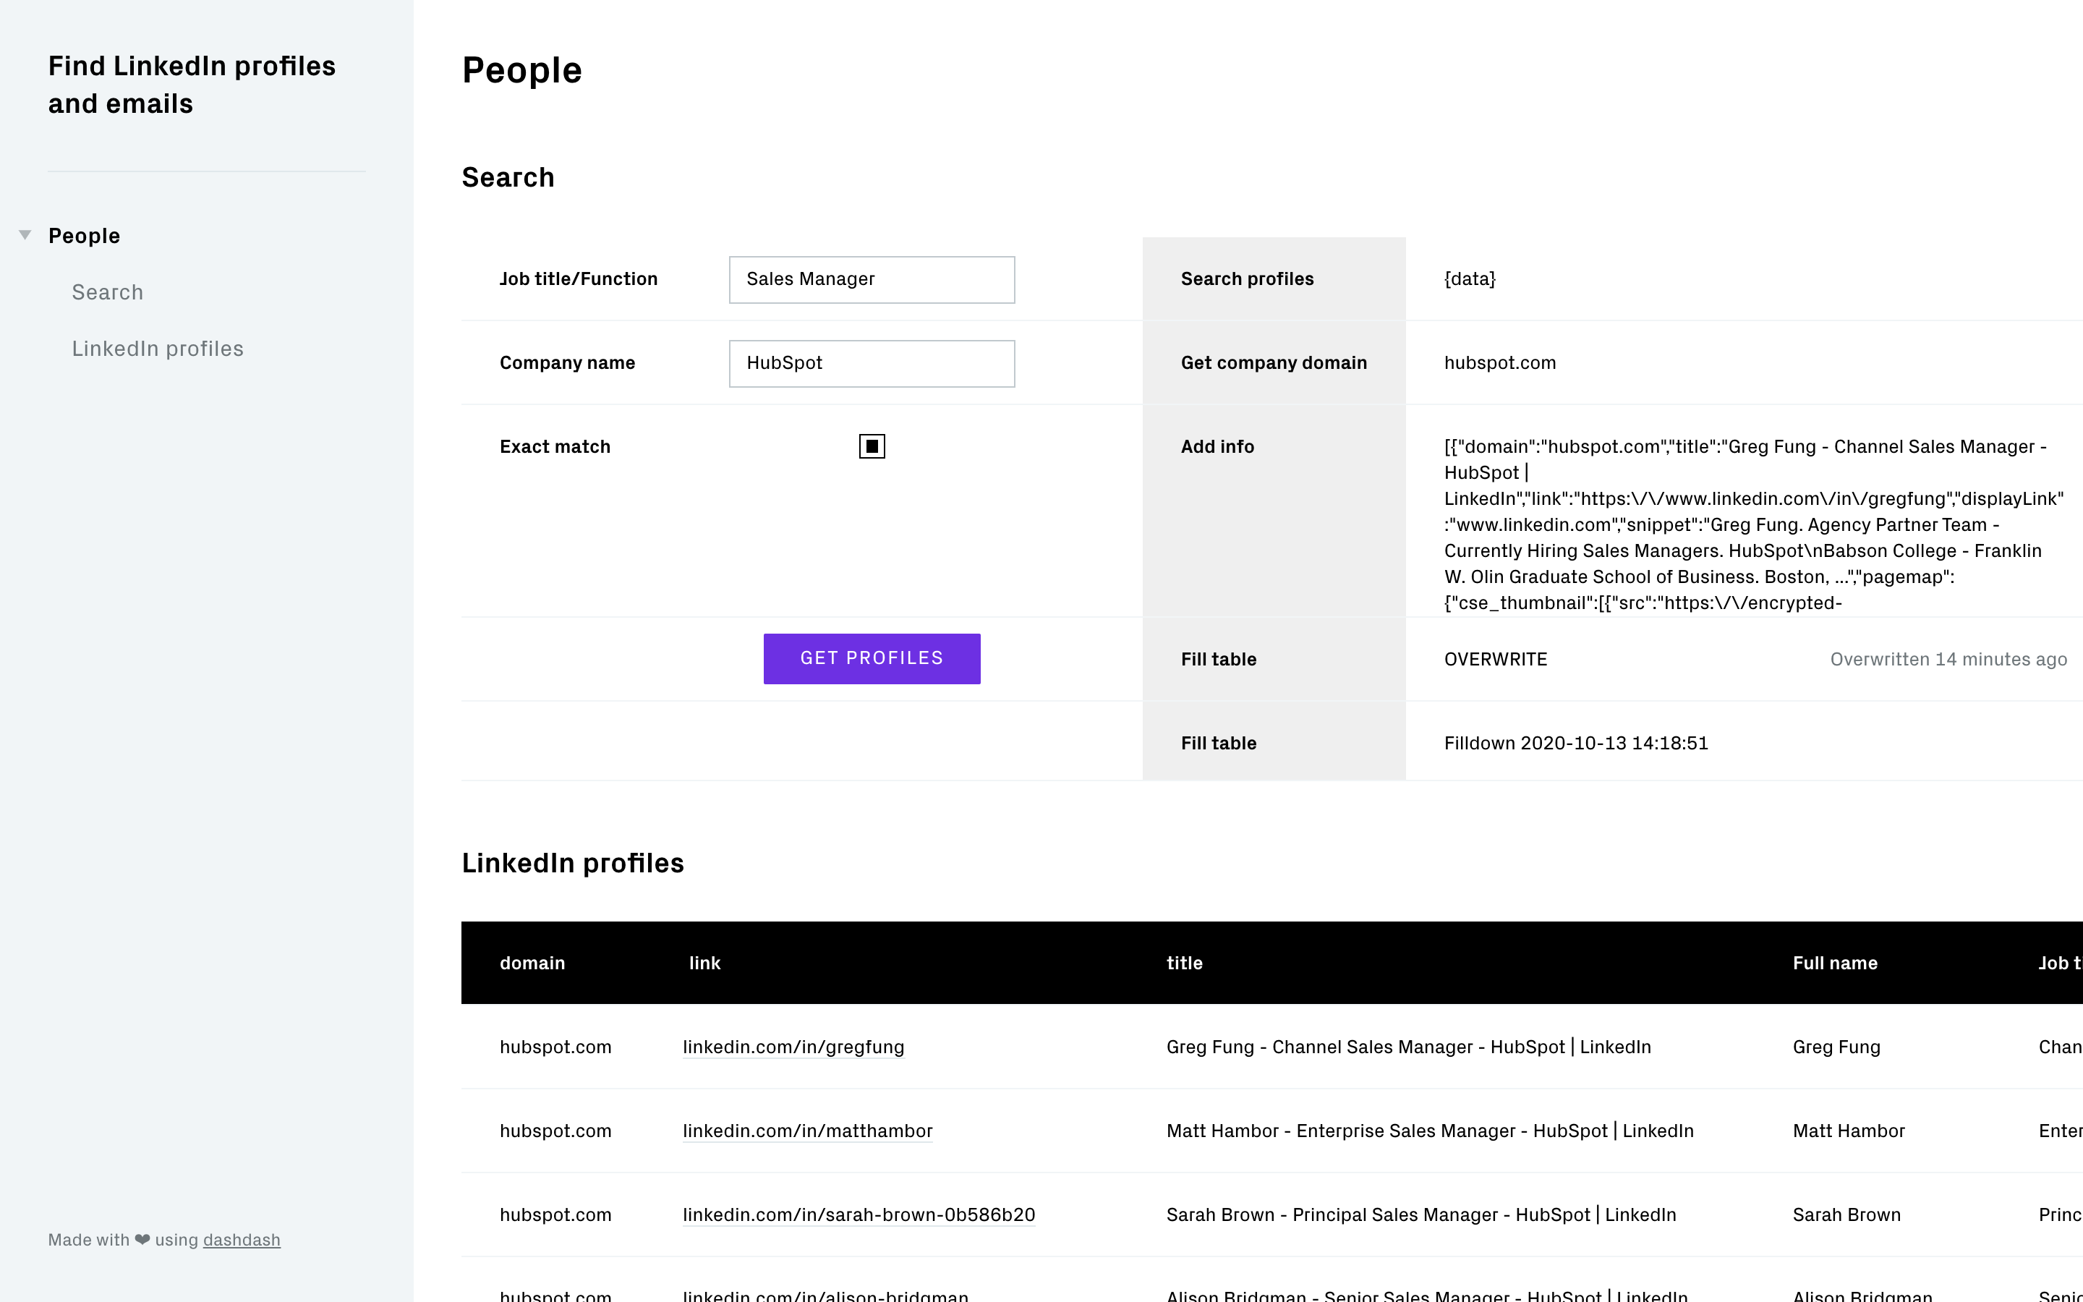
Task: Click the link column header
Action: click(x=704, y=963)
